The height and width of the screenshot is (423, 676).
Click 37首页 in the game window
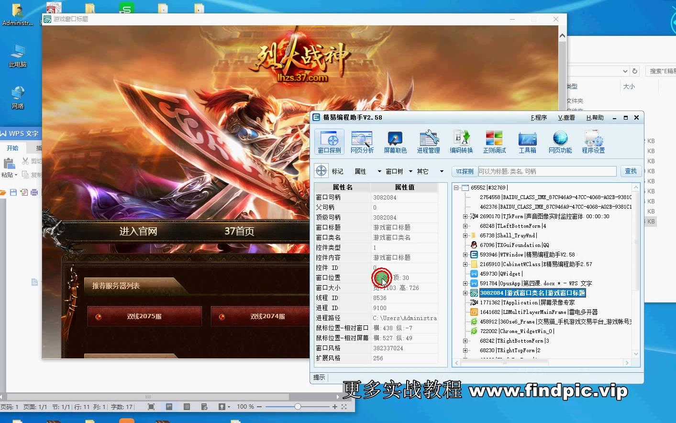coord(239,231)
